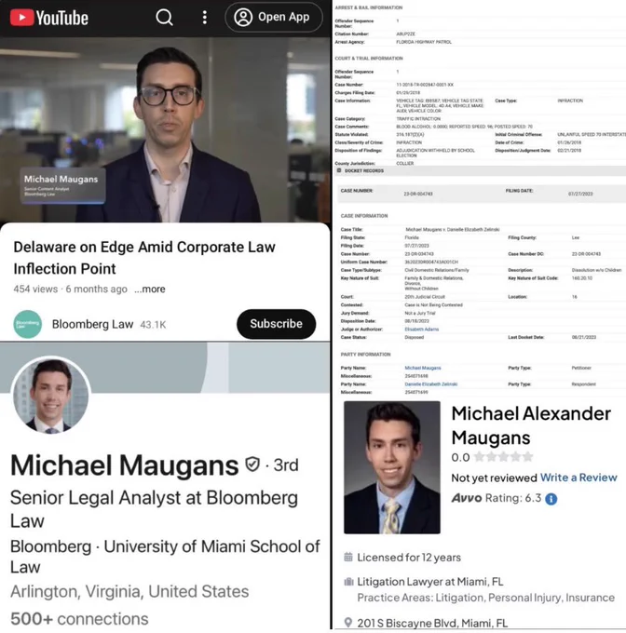Click the Senior Legal Analyst headline
Screen dimensions: 626x633
155,508
